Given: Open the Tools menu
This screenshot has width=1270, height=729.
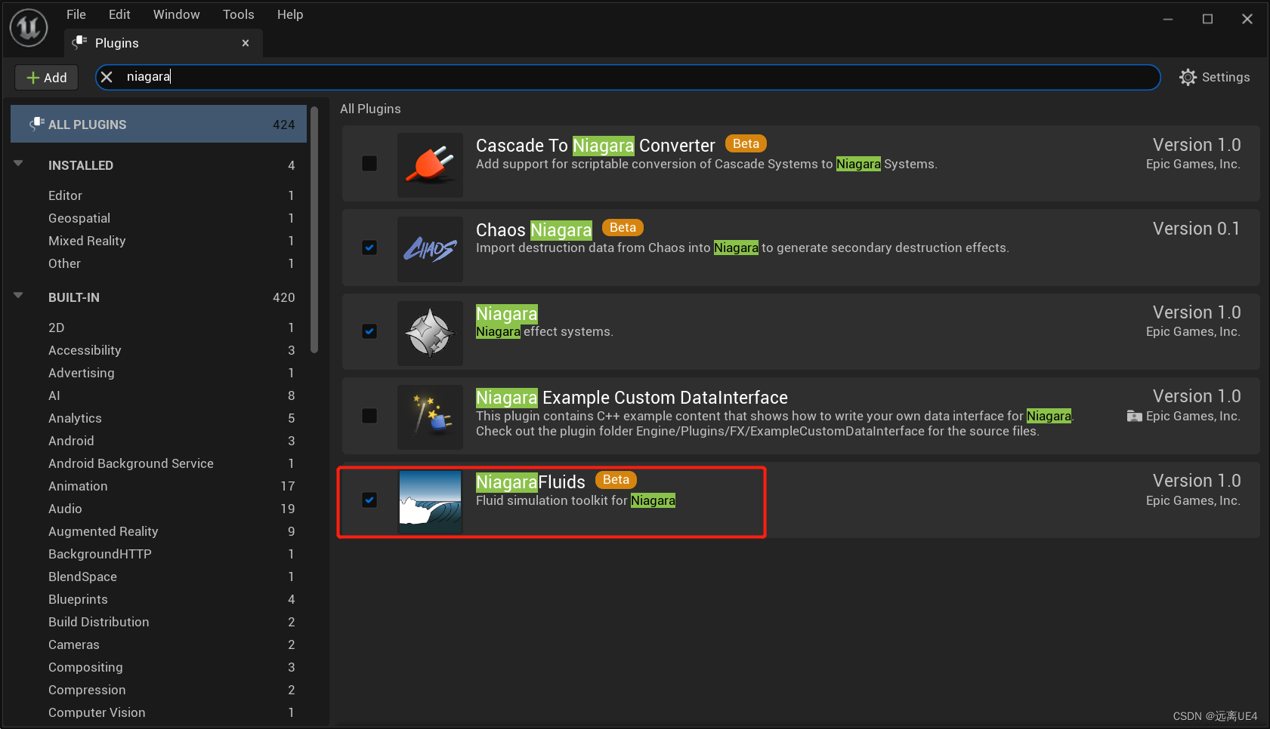Looking at the screenshot, I should [x=238, y=14].
